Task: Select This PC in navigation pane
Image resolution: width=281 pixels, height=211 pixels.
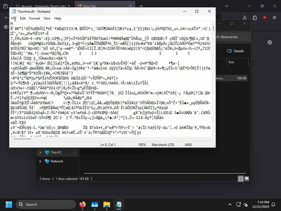Action: (x=56, y=152)
